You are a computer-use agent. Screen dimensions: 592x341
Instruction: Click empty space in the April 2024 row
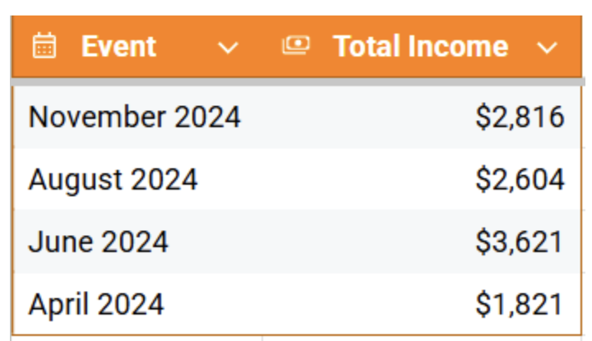pyautogui.click(x=319, y=304)
